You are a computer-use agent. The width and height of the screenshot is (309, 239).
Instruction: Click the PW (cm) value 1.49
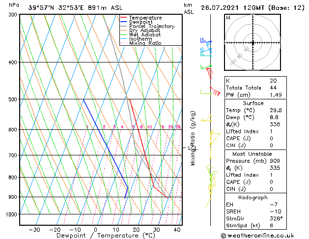coord(276,95)
